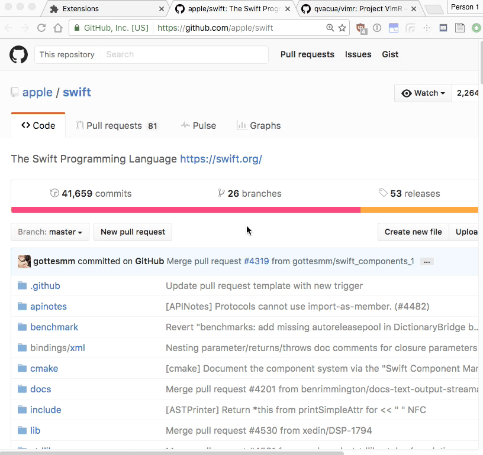
Task: Click the browser back arrow
Action: 9,28
